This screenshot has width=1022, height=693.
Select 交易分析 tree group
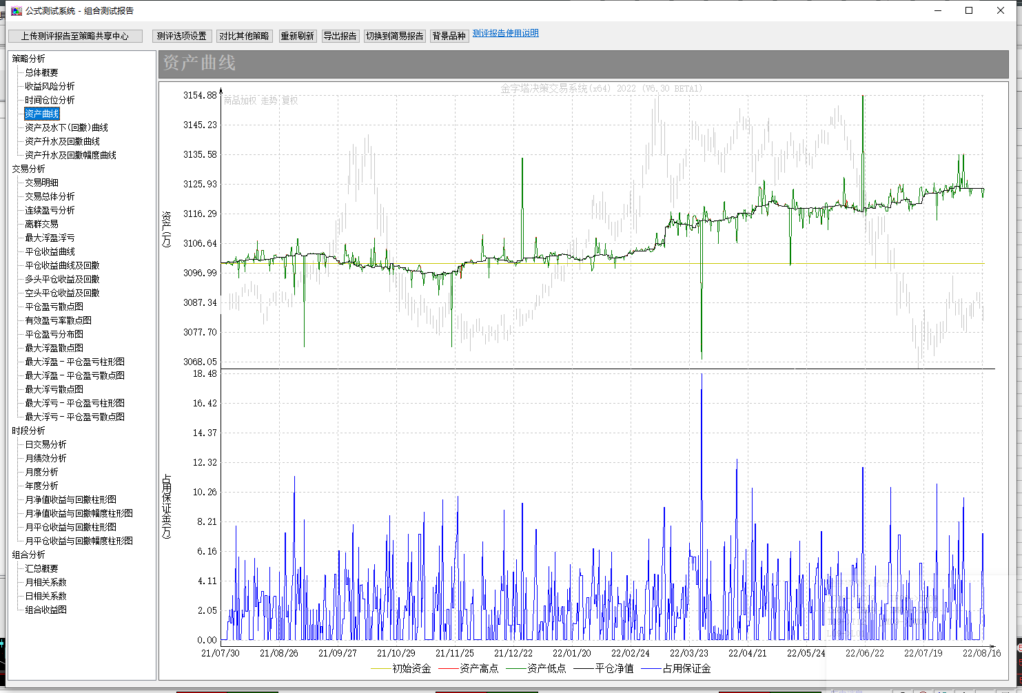coord(29,169)
